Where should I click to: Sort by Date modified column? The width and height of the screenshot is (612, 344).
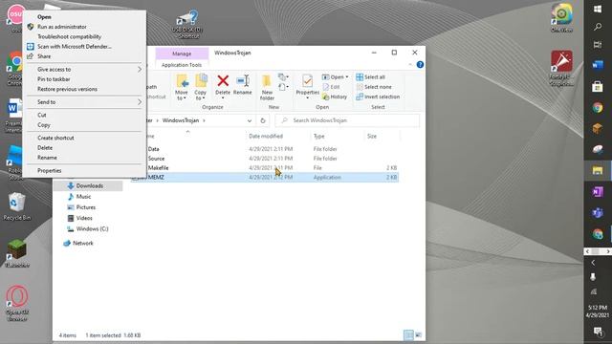[266, 136]
